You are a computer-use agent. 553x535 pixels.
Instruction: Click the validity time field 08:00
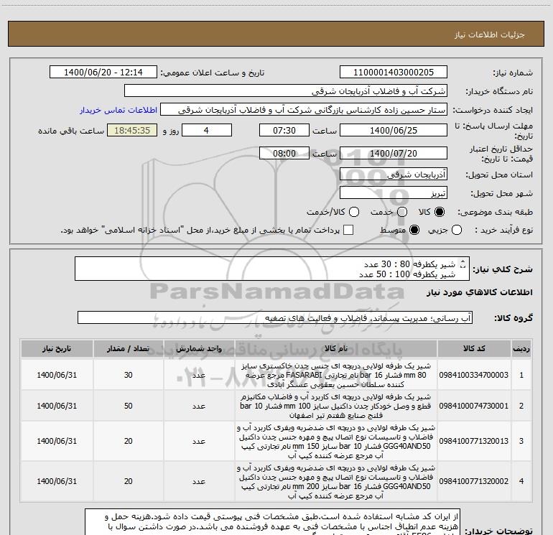pos(284,153)
